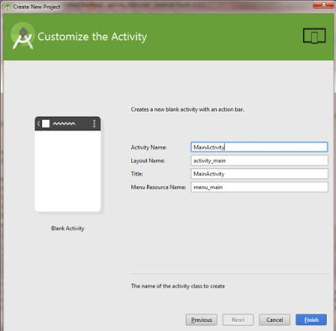
Task: Click the Blank Activity preview thumbnail
Action: pos(67,164)
